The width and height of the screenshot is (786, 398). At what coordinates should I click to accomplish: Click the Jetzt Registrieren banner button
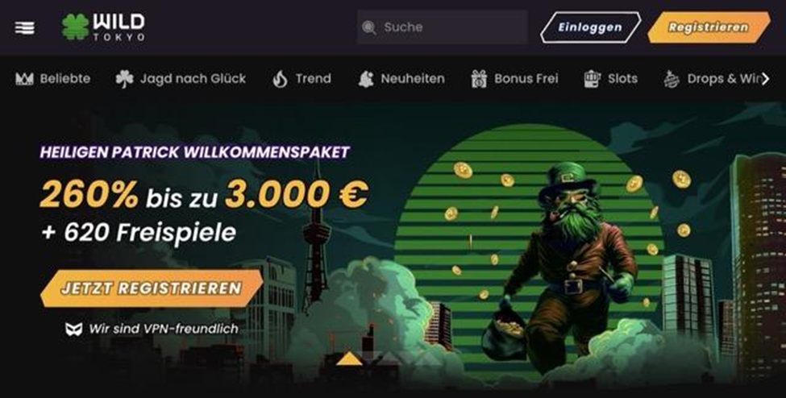152,288
